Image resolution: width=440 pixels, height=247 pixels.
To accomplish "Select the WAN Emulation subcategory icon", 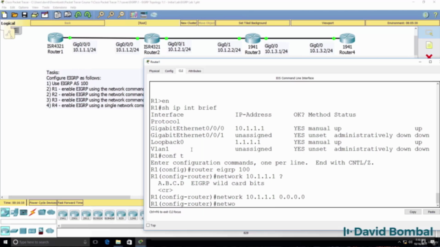I will coord(50,231).
